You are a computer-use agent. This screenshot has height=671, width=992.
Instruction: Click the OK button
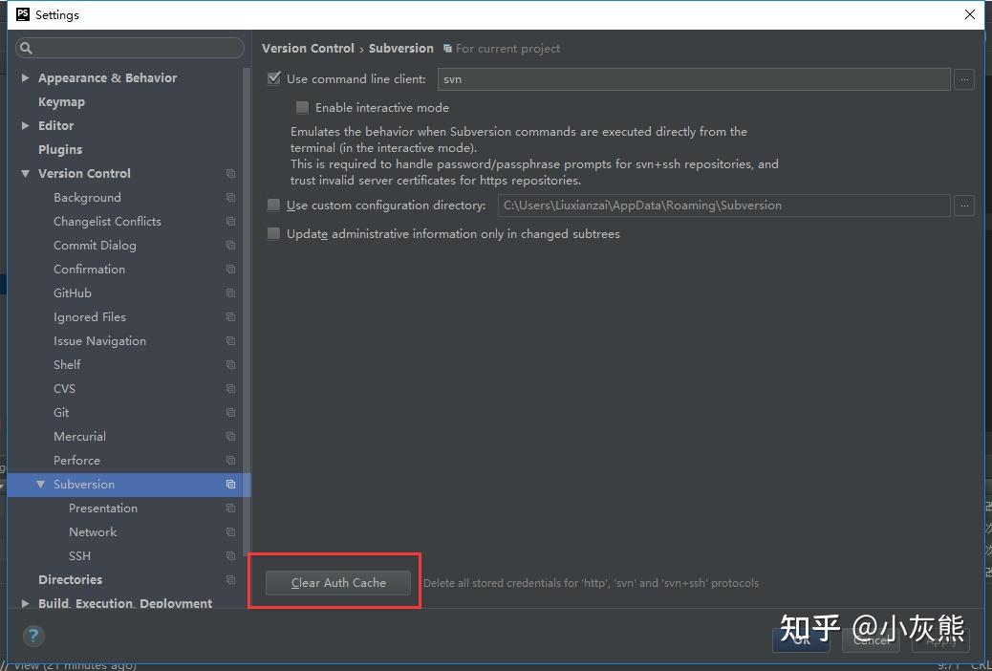801,640
